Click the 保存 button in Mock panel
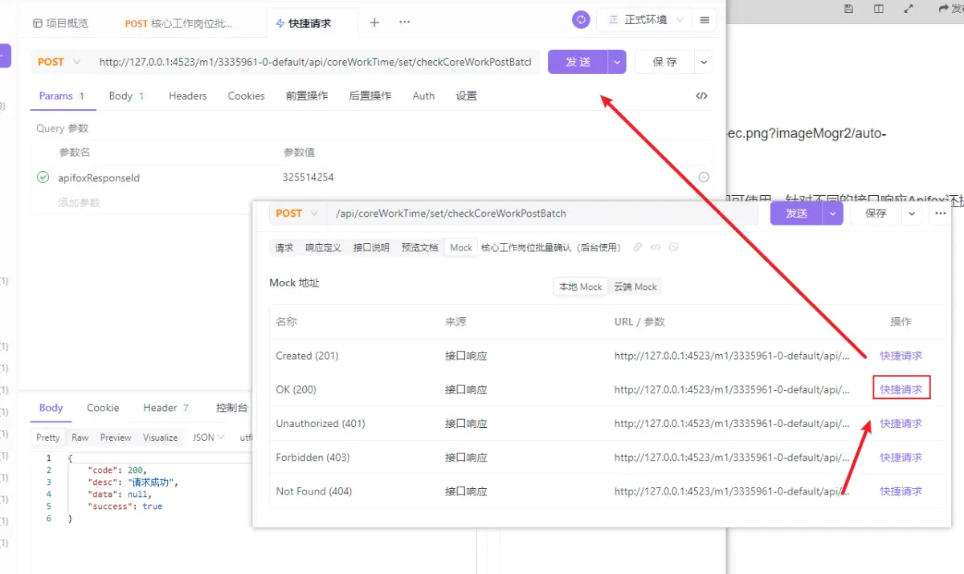Screen dimensions: 964x574 [x=876, y=214]
